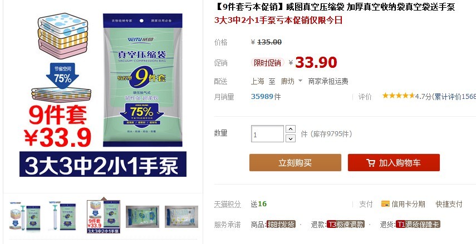Click the five-star rating icons

pos(399,96)
